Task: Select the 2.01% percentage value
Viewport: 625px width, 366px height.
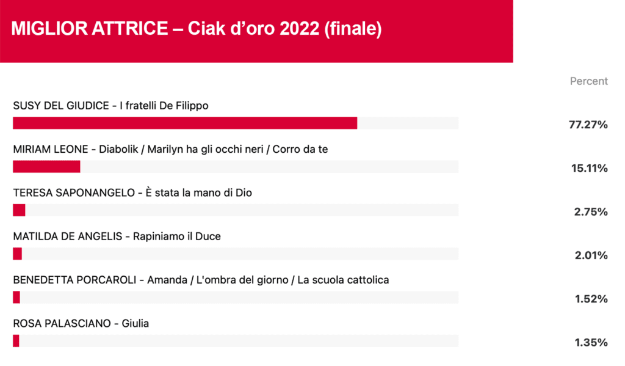Action: [591, 255]
